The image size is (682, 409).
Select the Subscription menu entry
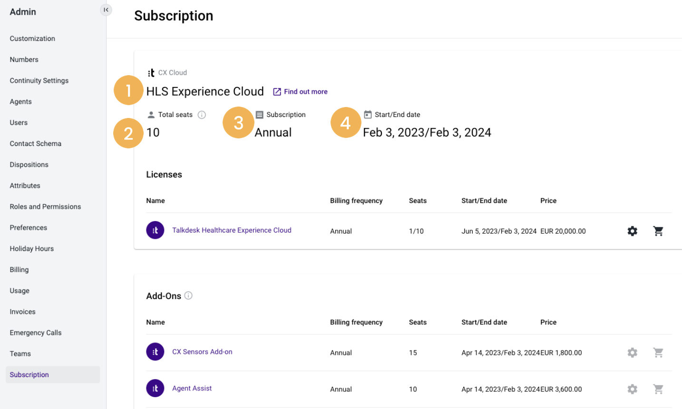[29, 374]
